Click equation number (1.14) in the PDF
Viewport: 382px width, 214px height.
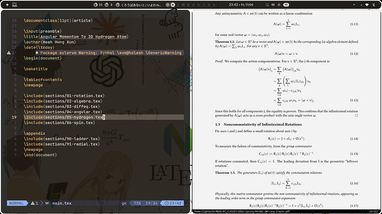[x=354, y=139]
